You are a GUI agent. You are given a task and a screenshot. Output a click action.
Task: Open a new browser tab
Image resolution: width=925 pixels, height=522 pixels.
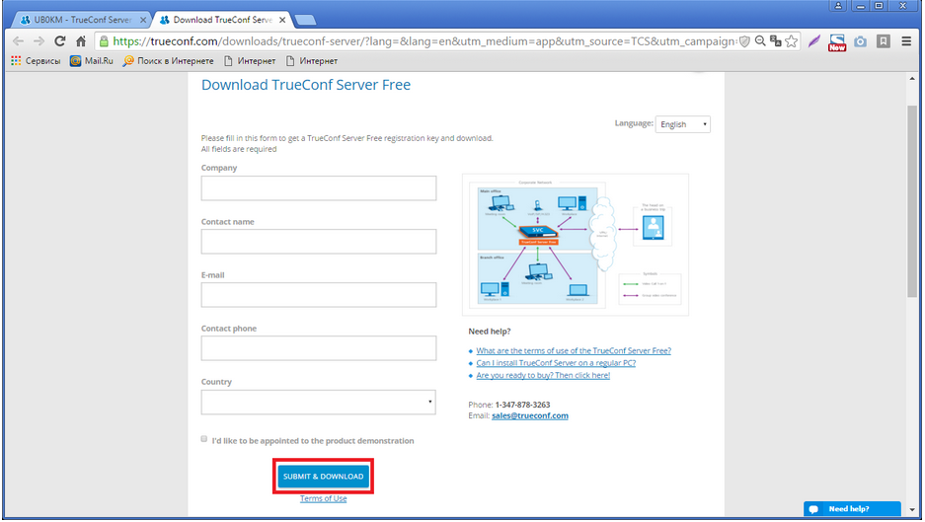pos(305,21)
